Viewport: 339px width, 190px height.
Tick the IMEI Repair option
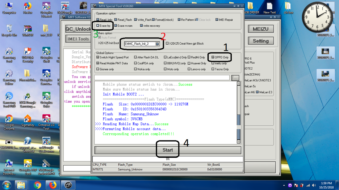(217, 20)
